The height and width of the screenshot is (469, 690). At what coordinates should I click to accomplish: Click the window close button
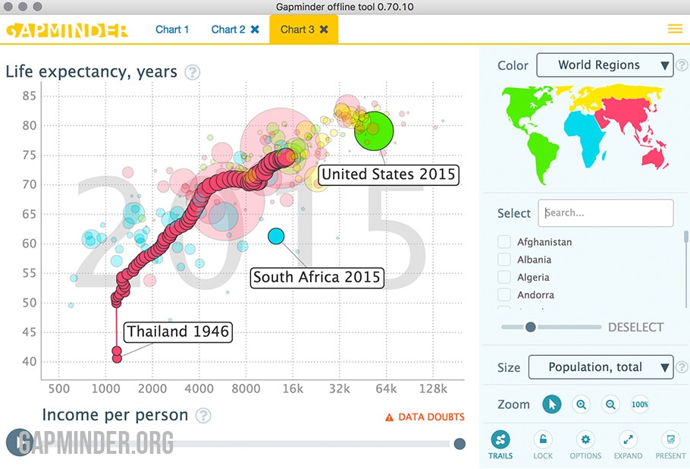click(8, 7)
